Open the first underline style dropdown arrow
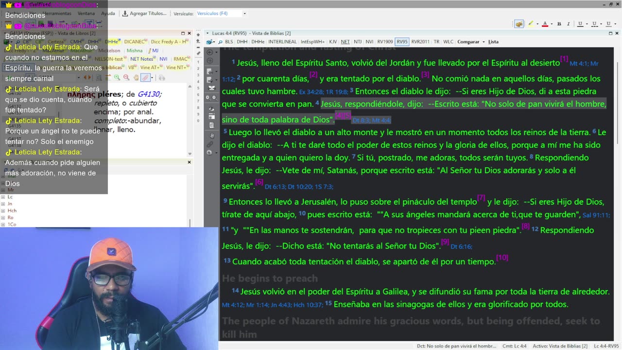This screenshot has height=350, width=622. [x=587, y=24]
